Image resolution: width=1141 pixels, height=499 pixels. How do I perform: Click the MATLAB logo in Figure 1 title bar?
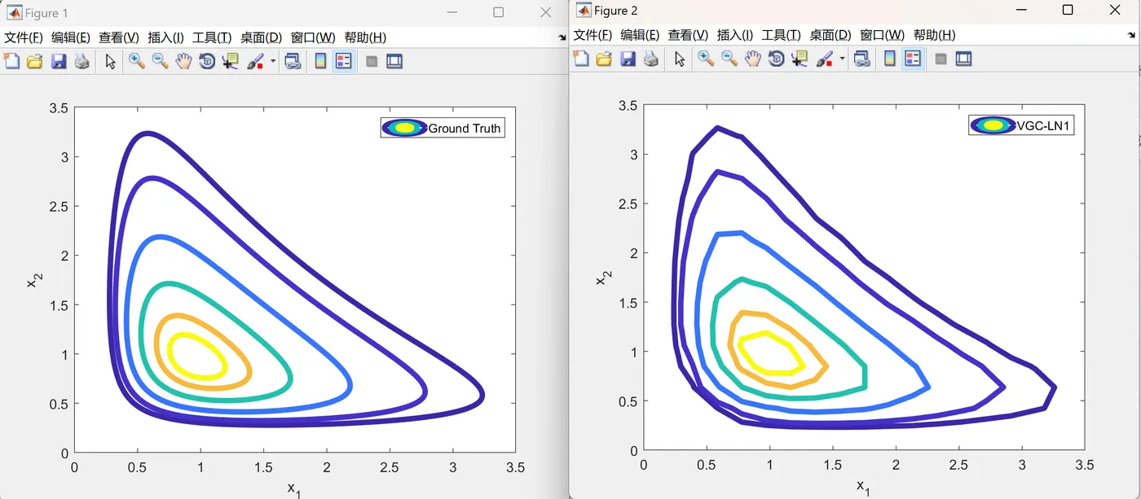pyautogui.click(x=14, y=12)
